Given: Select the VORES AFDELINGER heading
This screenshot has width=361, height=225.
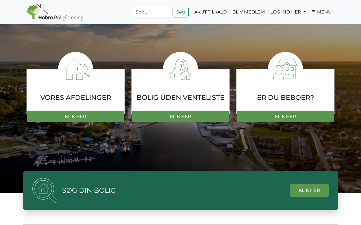Looking at the screenshot, I should (x=76, y=98).
